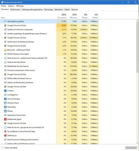The height and width of the screenshot is (151, 139).
Task: Click the Fin de tâche button
Action: 131,148
